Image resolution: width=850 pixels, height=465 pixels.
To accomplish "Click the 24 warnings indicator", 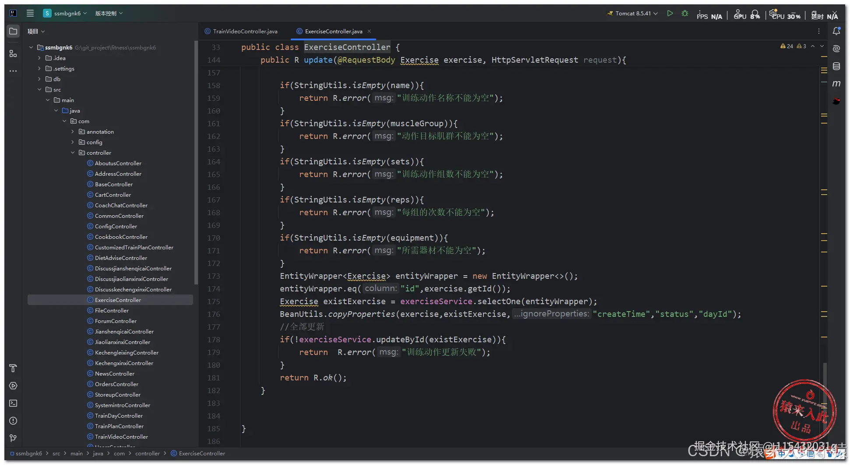I will (787, 46).
